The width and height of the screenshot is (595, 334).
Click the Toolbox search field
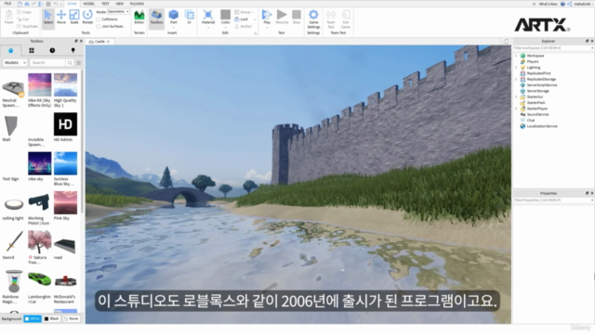(x=47, y=62)
